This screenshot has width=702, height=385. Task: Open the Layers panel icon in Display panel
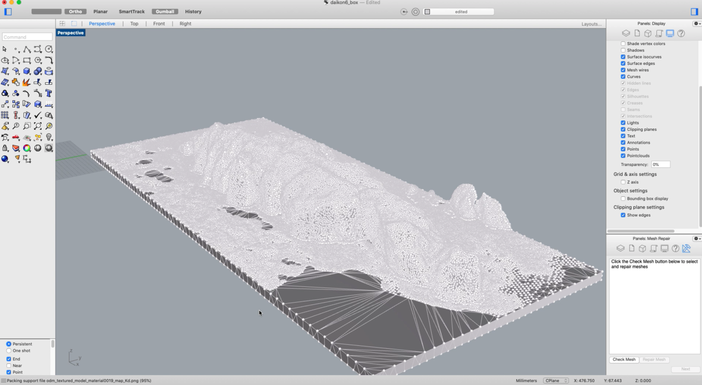click(x=625, y=33)
